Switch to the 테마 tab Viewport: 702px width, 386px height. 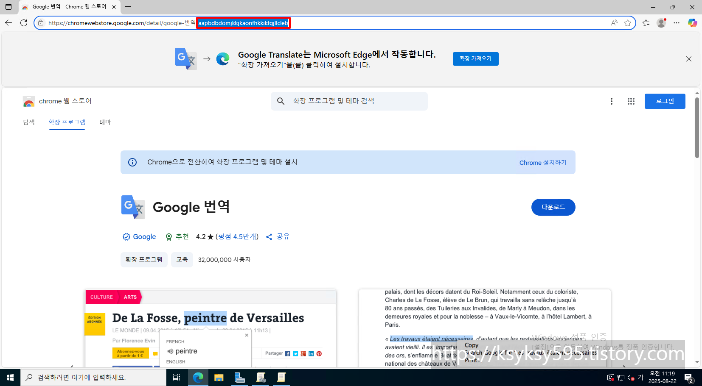pyautogui.click(x=105, y=122)
